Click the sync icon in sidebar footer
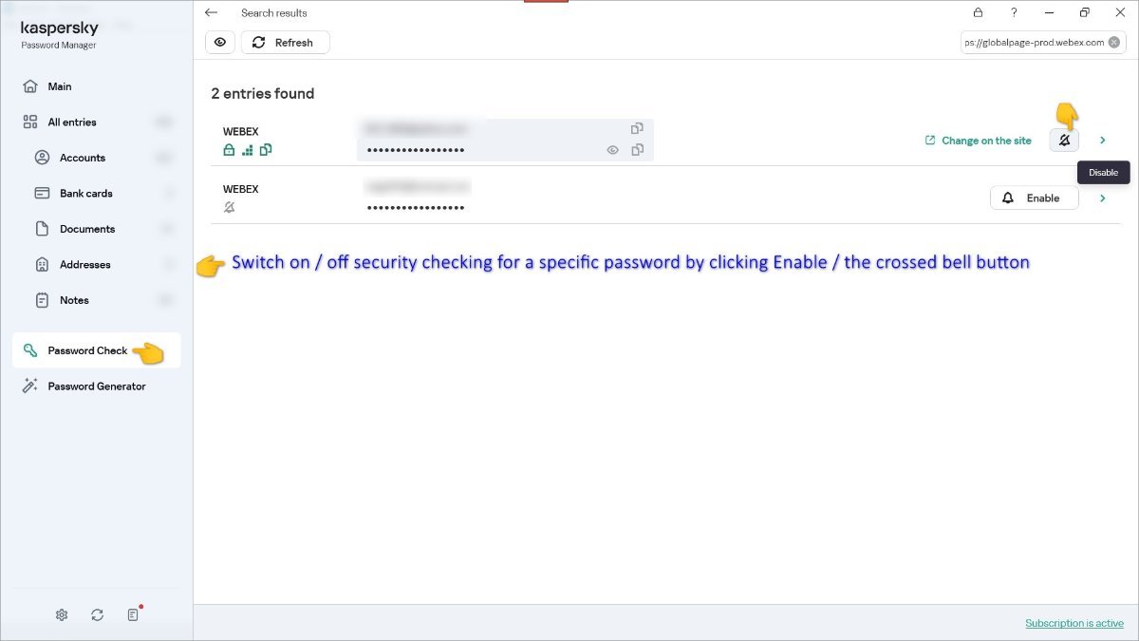 click(98, 615)
